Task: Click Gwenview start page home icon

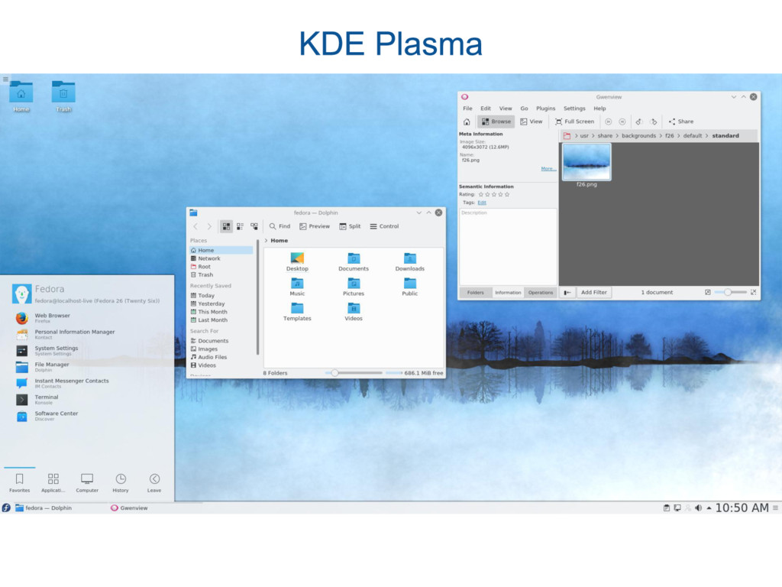Action: coord(467,122)
